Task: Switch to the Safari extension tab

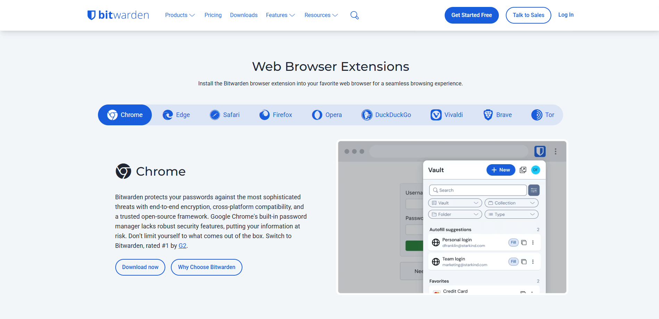Action: coord(224,115)
